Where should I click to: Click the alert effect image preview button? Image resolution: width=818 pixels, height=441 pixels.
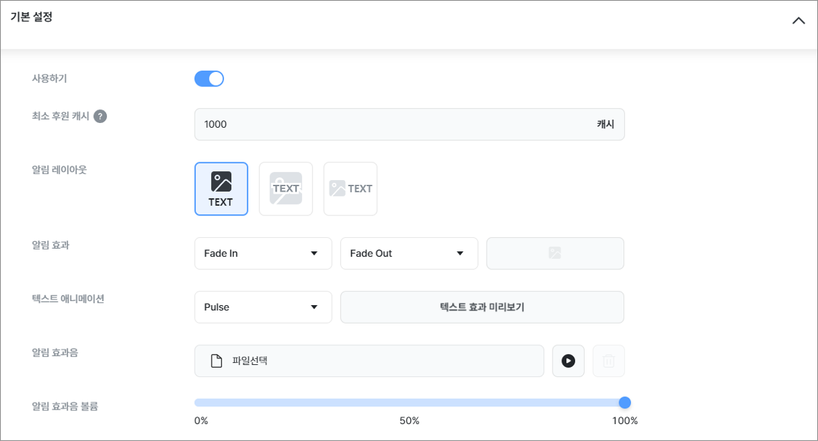(x=555, y=253)
